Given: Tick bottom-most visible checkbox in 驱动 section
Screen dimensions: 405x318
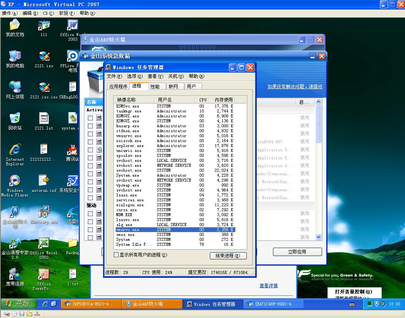Looking at the screenshot, I should click(90, 237).
